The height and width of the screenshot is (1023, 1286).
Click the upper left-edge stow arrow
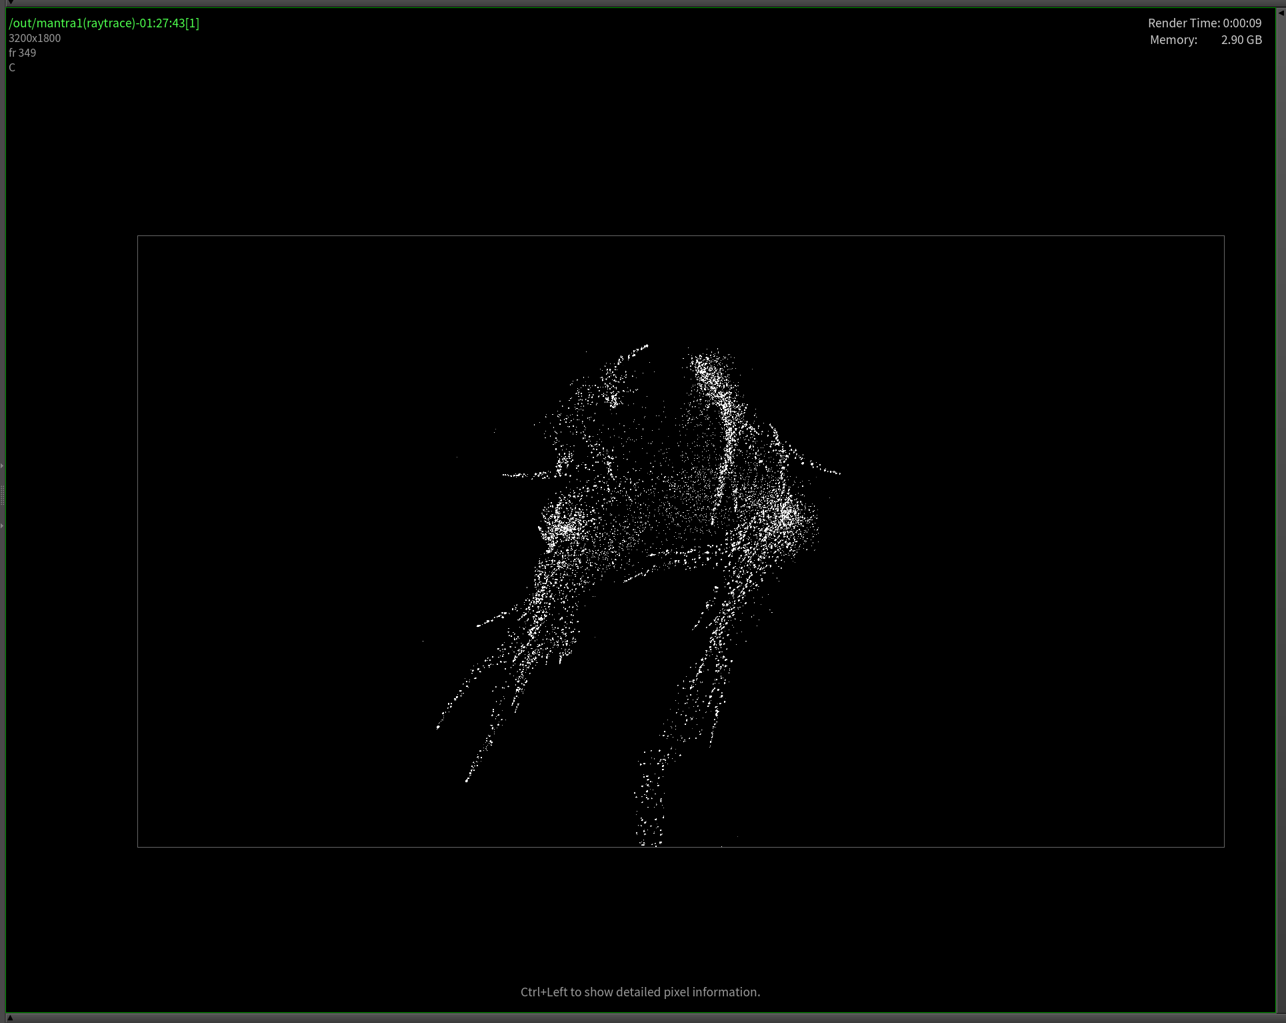(2, 465)
